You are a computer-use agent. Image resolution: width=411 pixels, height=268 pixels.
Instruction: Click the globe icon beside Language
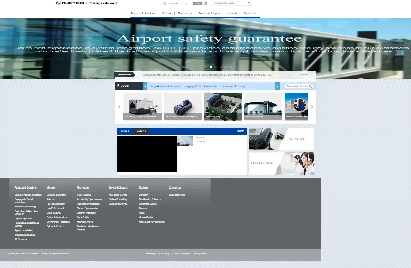[x=165, y=4]
